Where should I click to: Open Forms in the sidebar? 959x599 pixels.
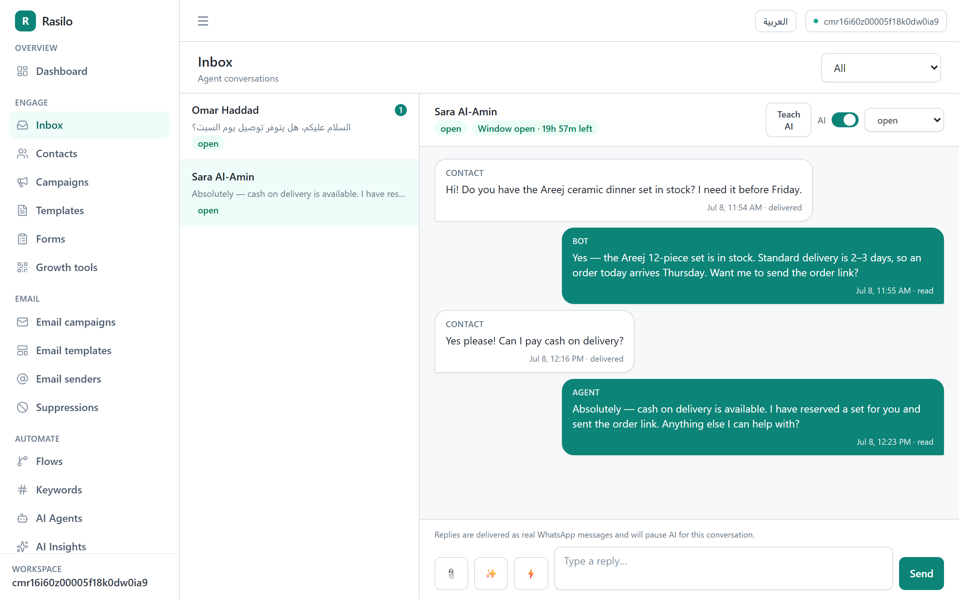pos(90,239)
